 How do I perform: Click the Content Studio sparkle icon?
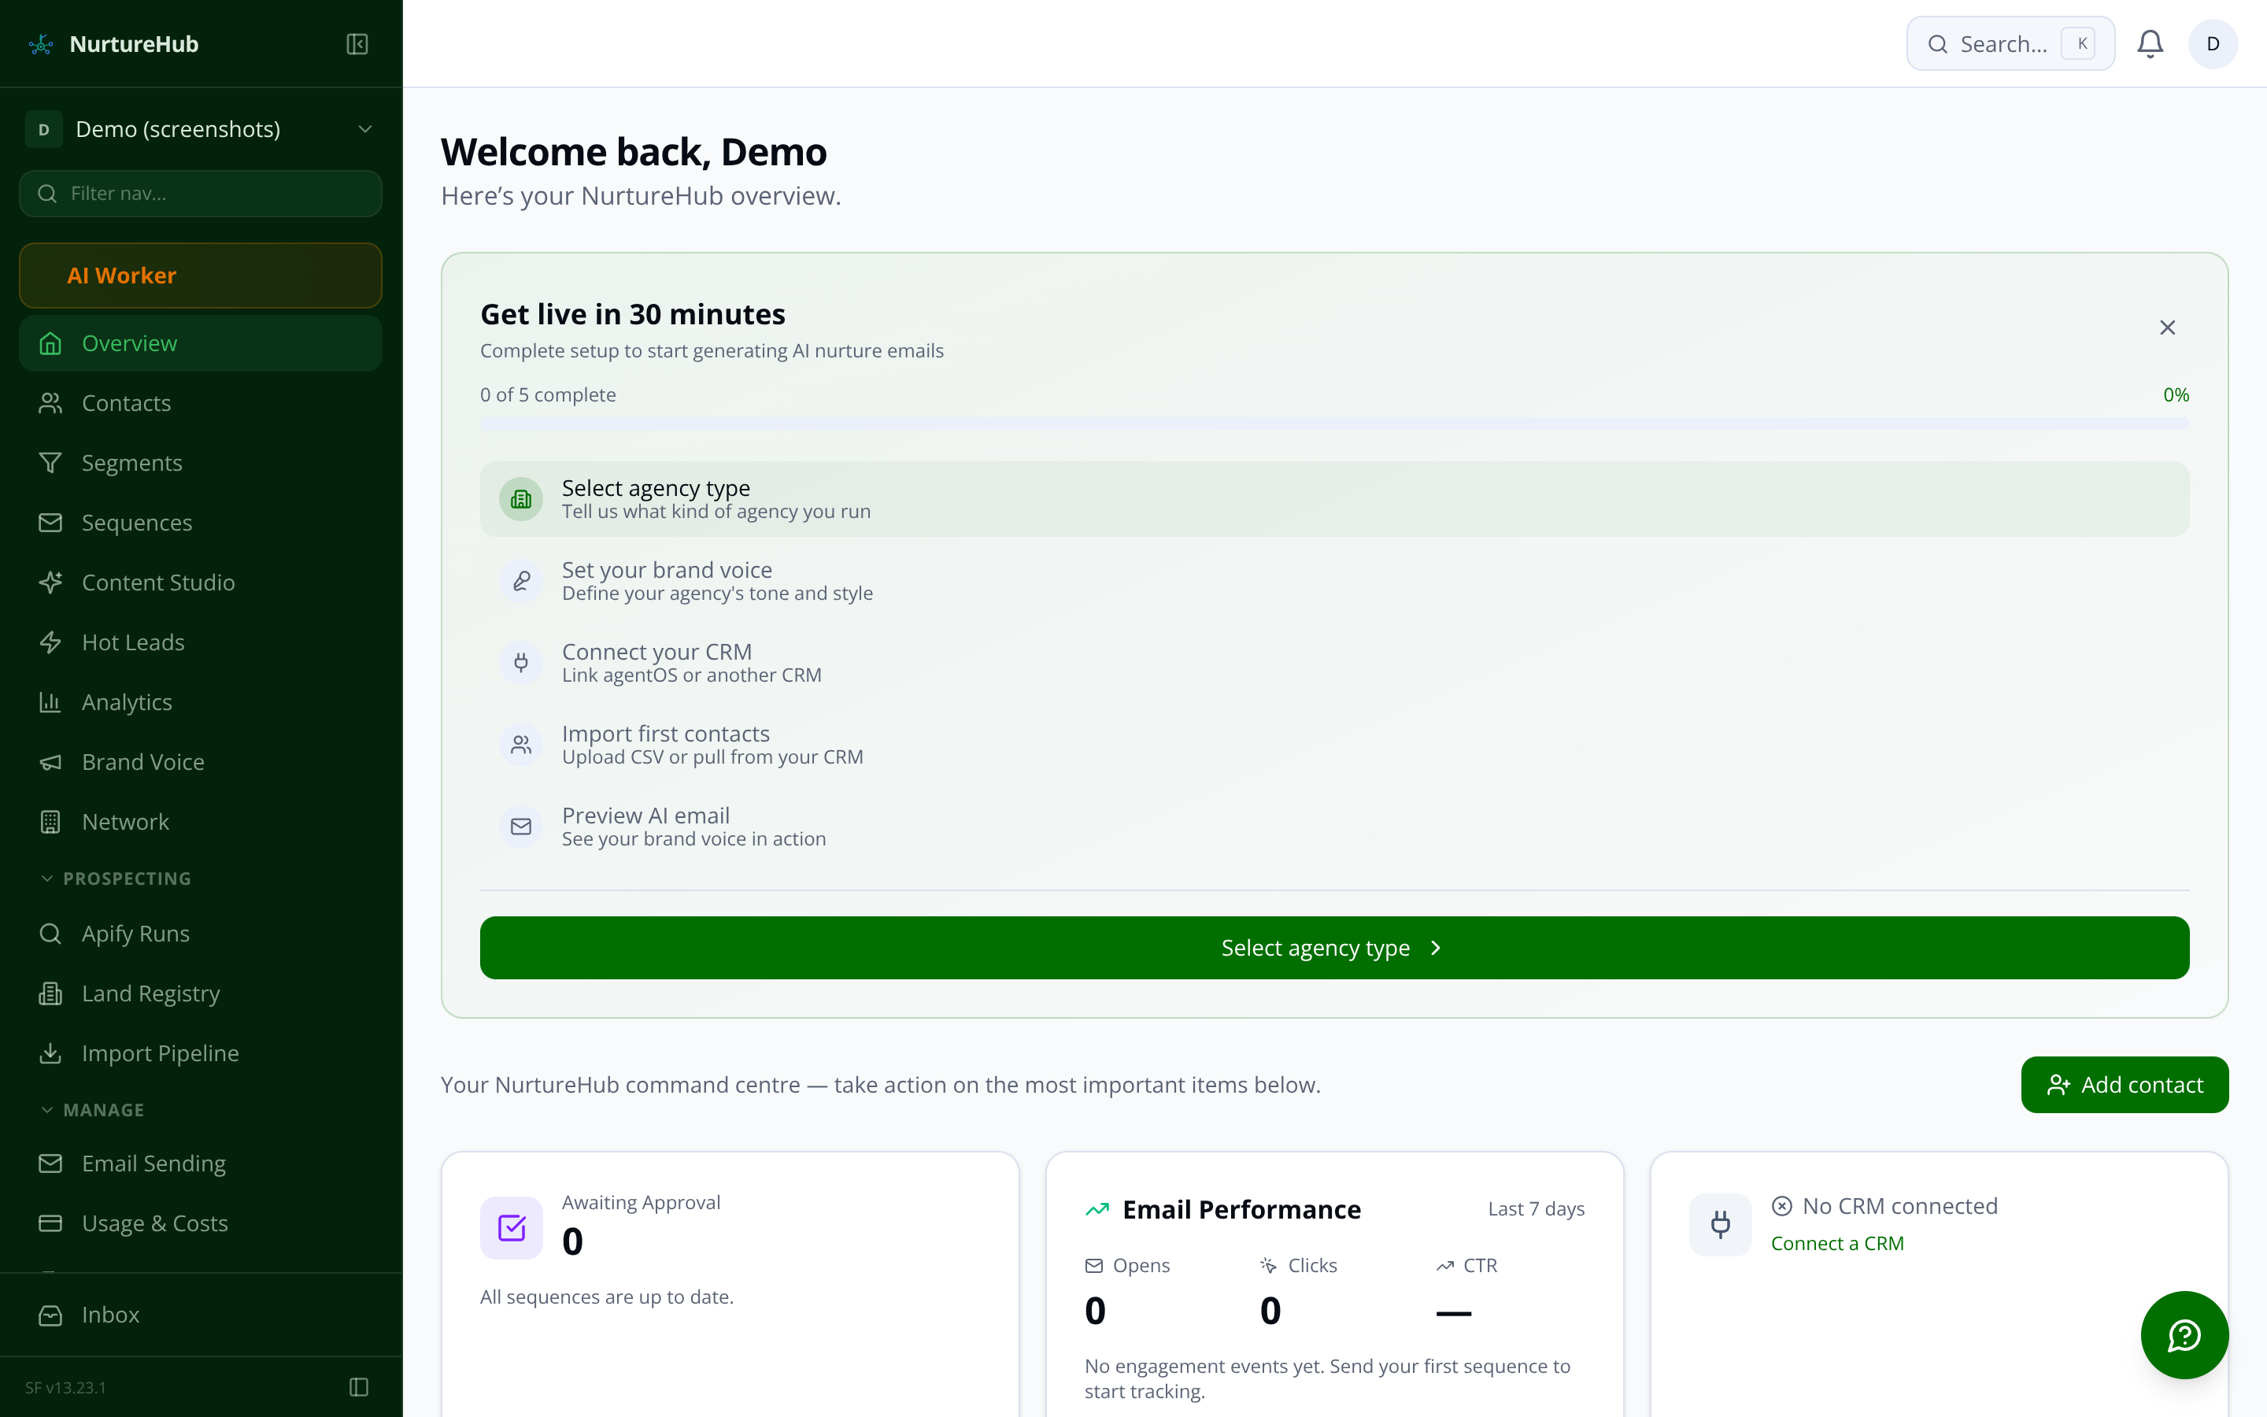point(50,583)
